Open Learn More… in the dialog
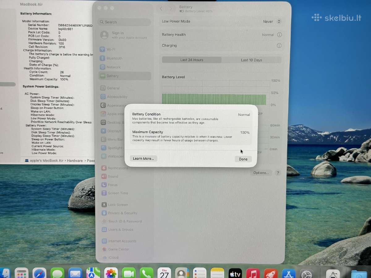Image resolution: width=371 pixels, height=278 pixels. point(143,158)
